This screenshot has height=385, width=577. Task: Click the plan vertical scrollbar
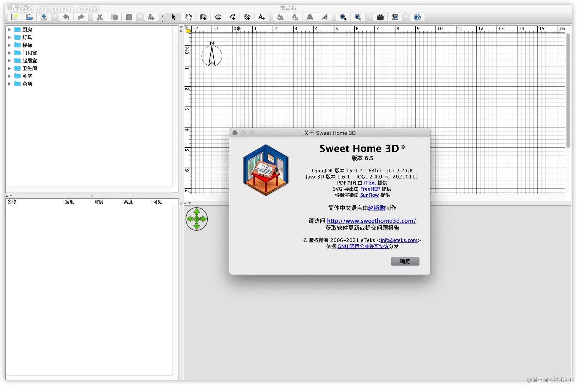point(568,90)
